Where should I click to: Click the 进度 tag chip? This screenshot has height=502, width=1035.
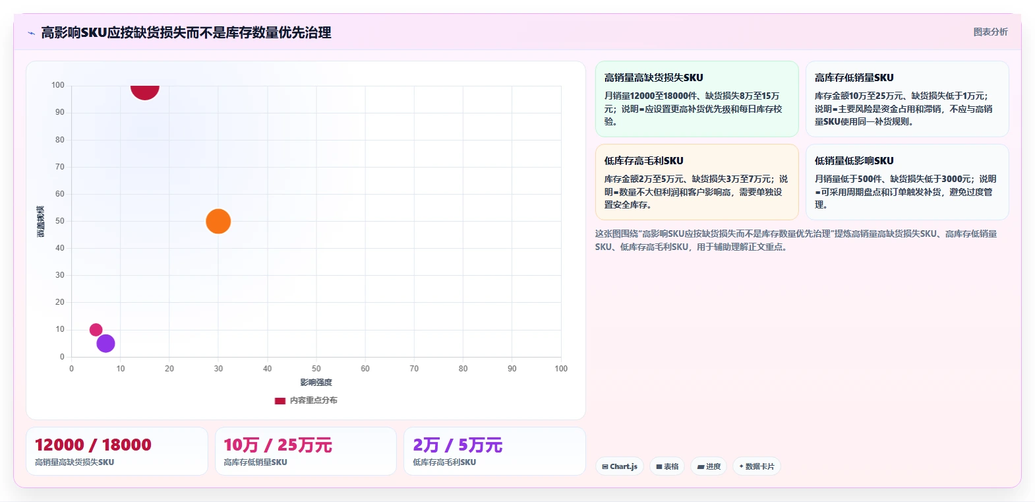pos(709,466)
